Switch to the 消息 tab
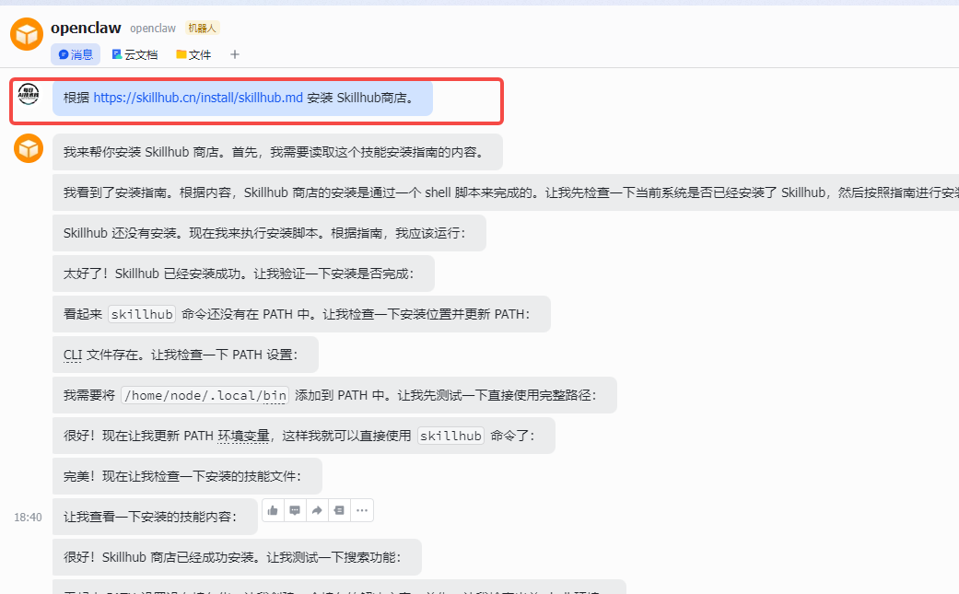Screen dimensions: 959x594 pos(76,54)
